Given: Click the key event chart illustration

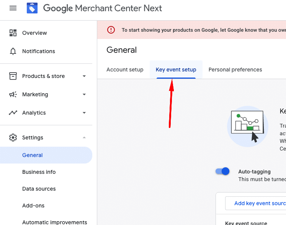Looking at the screenshot, I should [x=247, y=126].
